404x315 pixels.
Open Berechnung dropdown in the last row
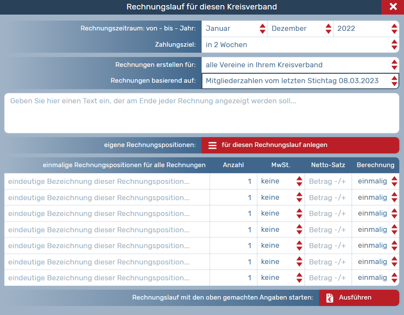point(375,278)
